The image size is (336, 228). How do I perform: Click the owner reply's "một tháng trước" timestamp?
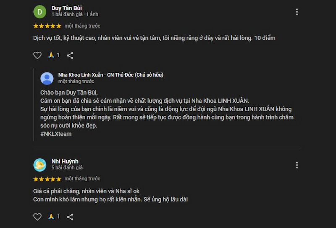[76, 81]
